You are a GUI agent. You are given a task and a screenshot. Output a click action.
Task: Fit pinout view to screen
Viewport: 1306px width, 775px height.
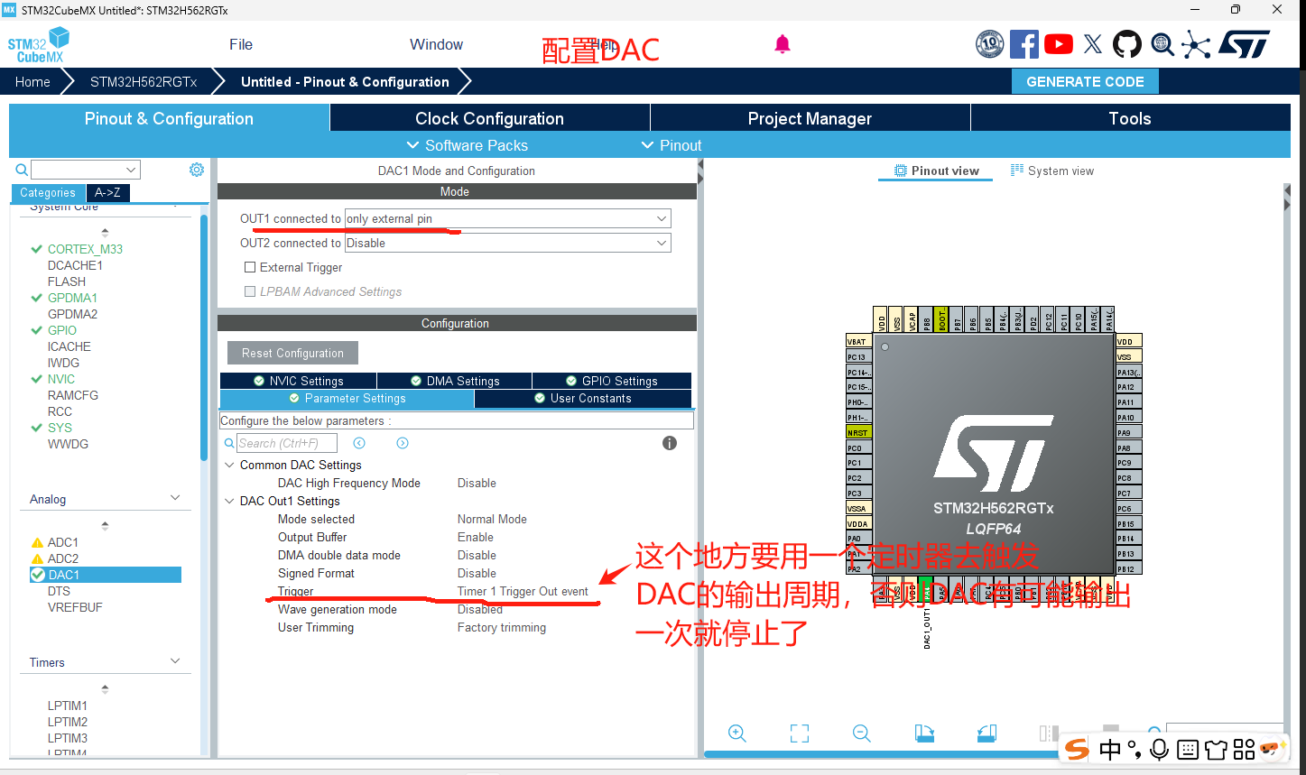point(800,733)
